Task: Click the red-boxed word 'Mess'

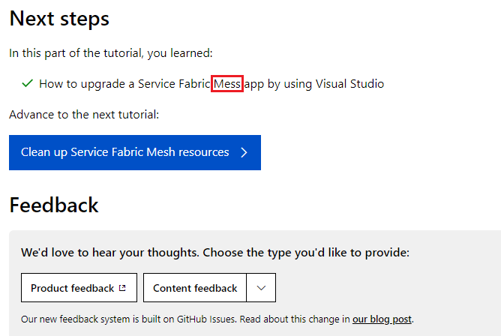Action: [227, 84]
